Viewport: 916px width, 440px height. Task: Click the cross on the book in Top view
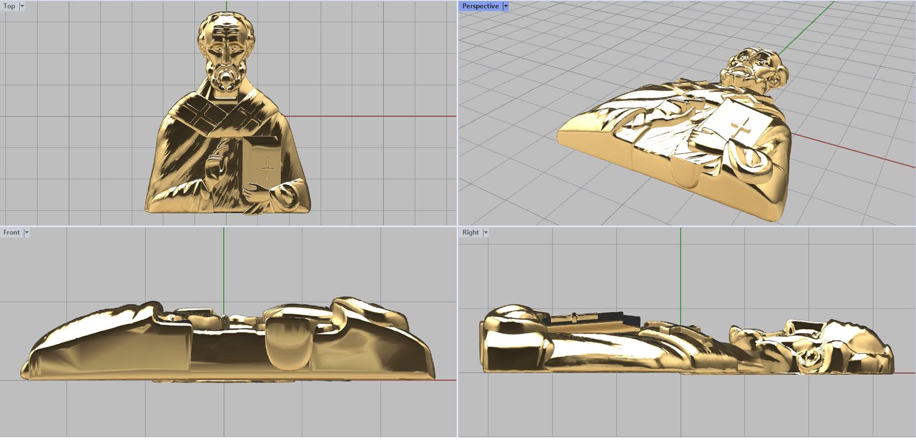coord(267,169)
